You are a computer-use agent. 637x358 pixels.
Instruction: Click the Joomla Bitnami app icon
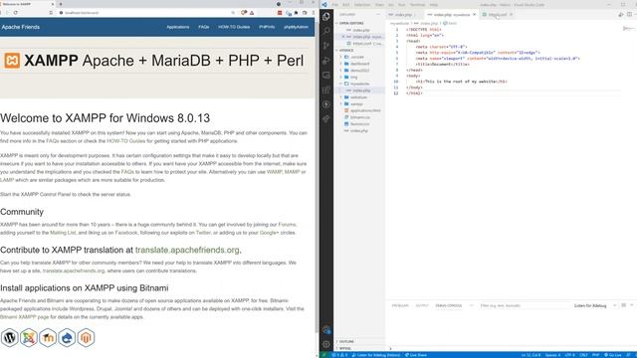29,337
